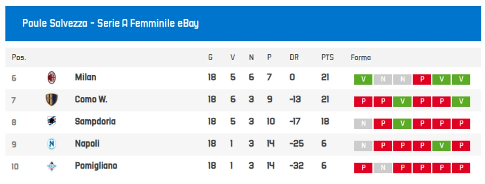Click the Sampdoria club crest

51,122
